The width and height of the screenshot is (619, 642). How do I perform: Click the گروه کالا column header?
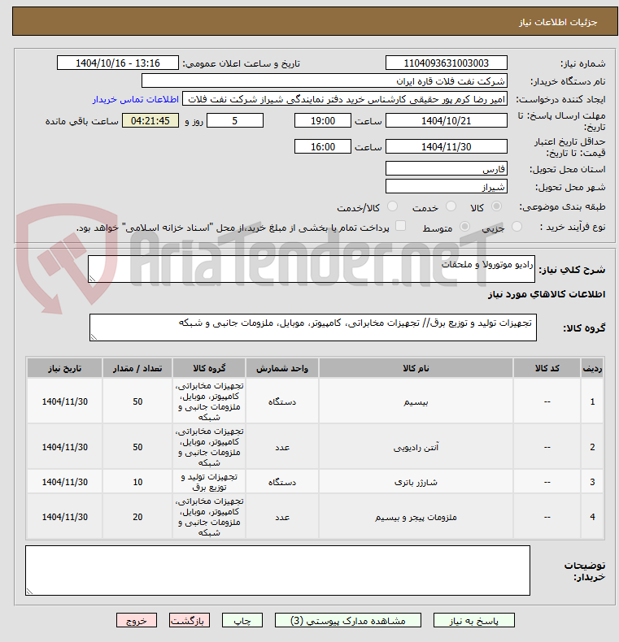click(209, 368)
